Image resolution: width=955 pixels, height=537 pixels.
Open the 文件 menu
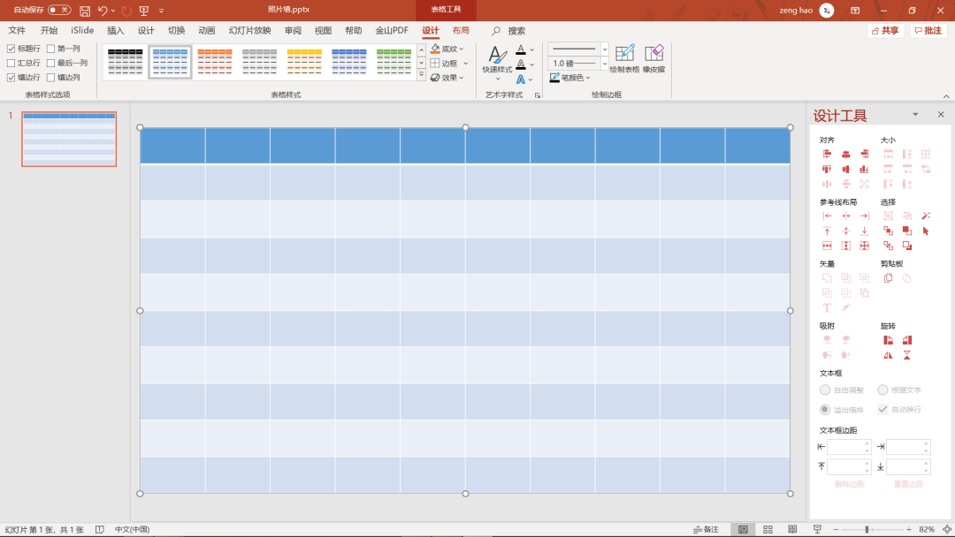pos(17,30)
